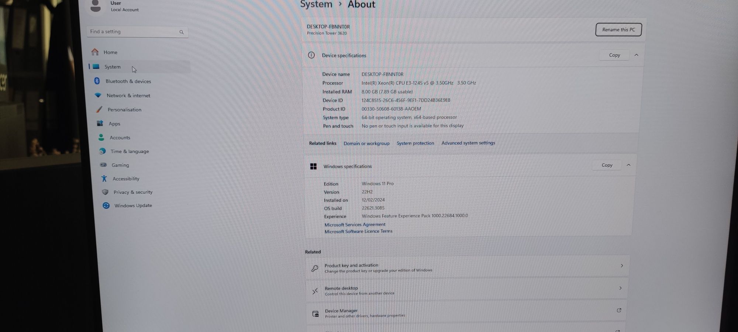Open Domain or workgroup link
Viewport: 738px width, 332px height.
tap(366, 143)
